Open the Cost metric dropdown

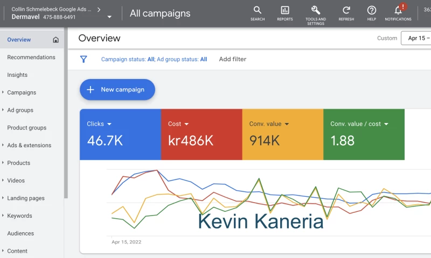point(186,124)
